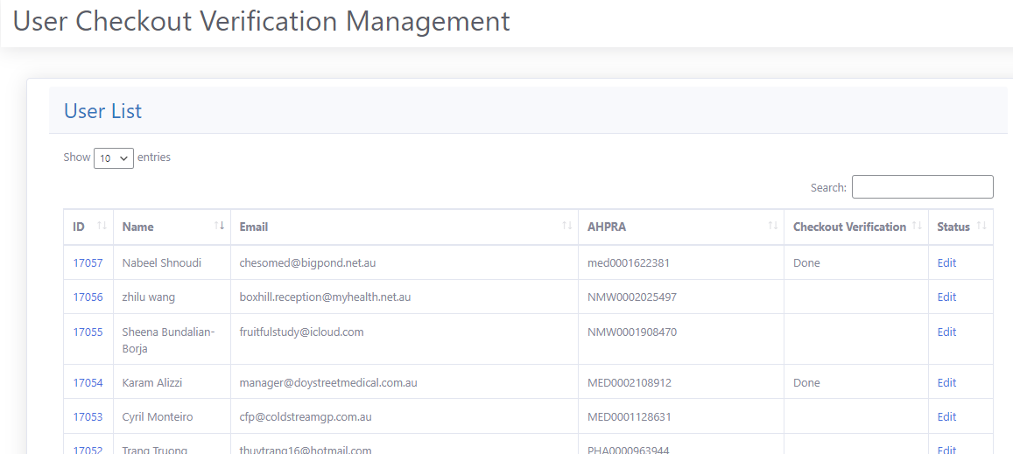Viewport: 1013px width, 454px height.
Task: Edit status for Nabeel Shnoudi
Action: tap(946, 262)
